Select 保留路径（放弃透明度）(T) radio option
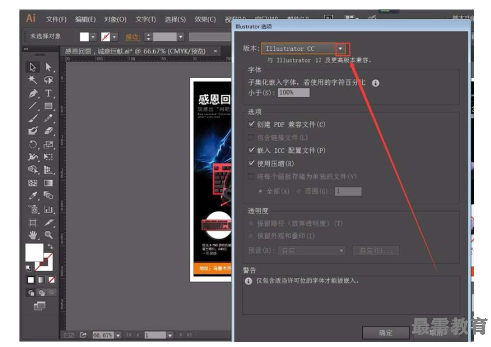This screenshot has height=347, width=491. [x=251, y=223]
